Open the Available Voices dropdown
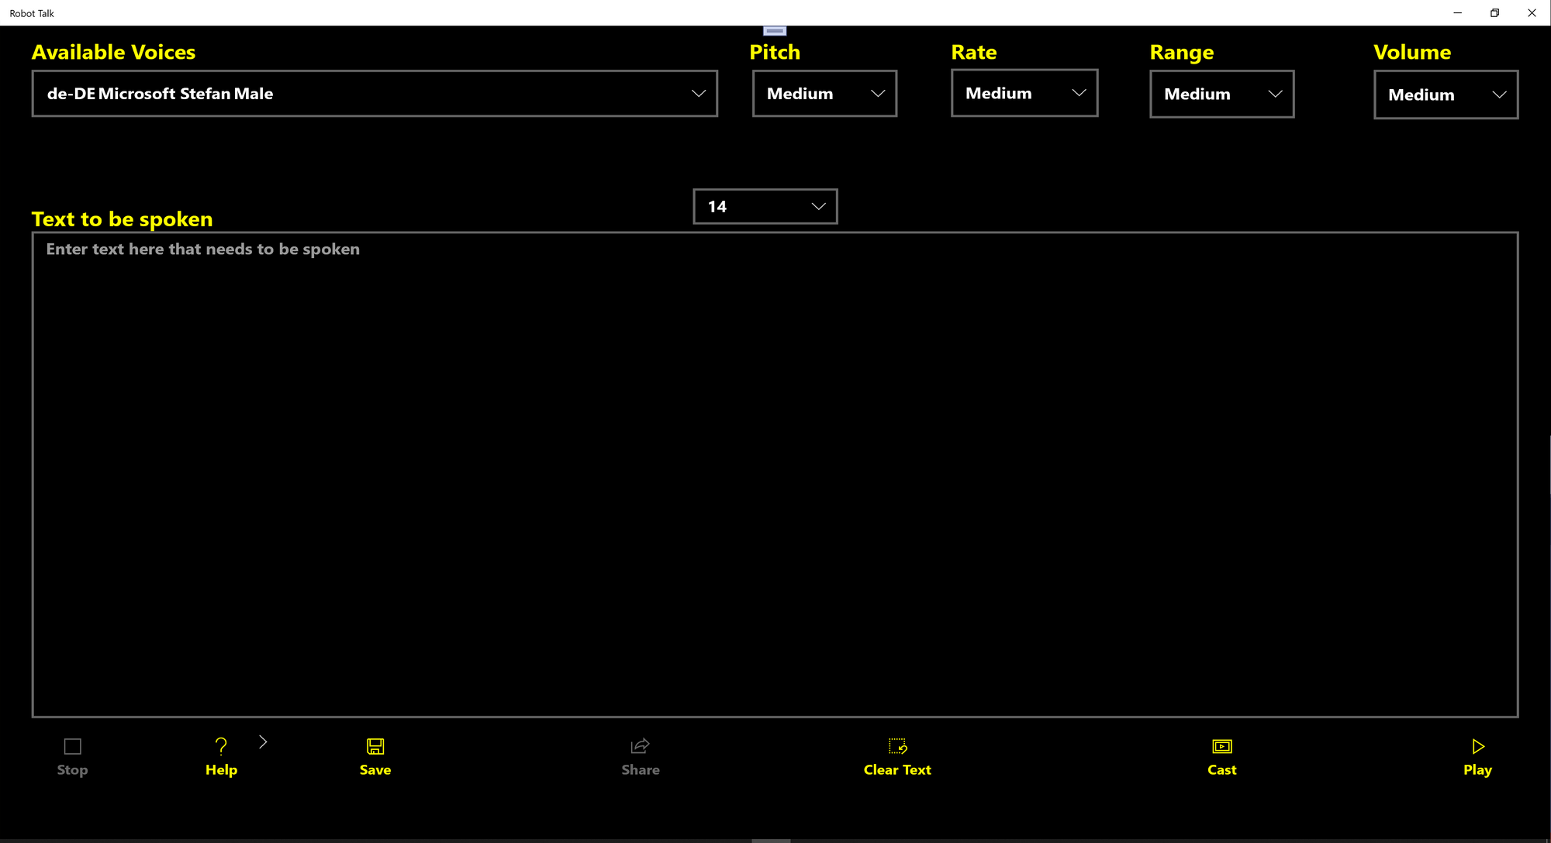1551x843 pixels. pos(375,94)
